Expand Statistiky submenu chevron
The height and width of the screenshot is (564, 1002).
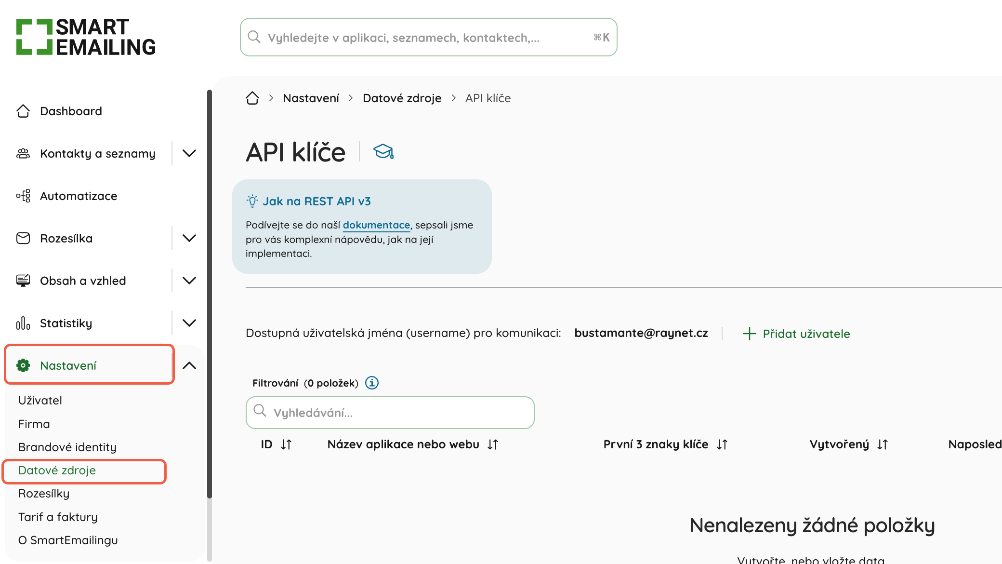pos(189,323)
